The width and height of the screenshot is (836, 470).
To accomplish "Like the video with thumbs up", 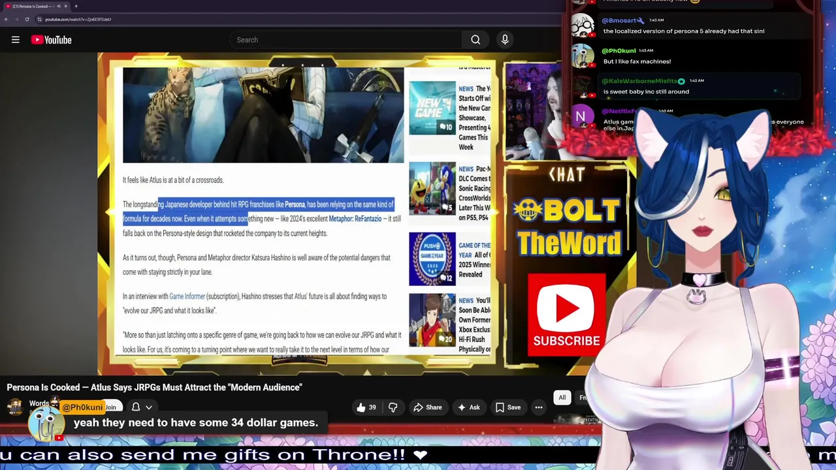I will pos(366,407).
